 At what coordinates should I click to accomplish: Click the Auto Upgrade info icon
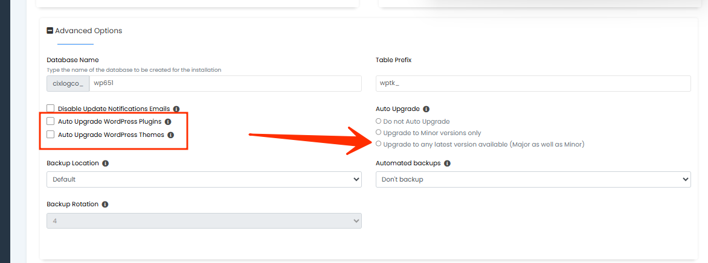coord(426,109)
